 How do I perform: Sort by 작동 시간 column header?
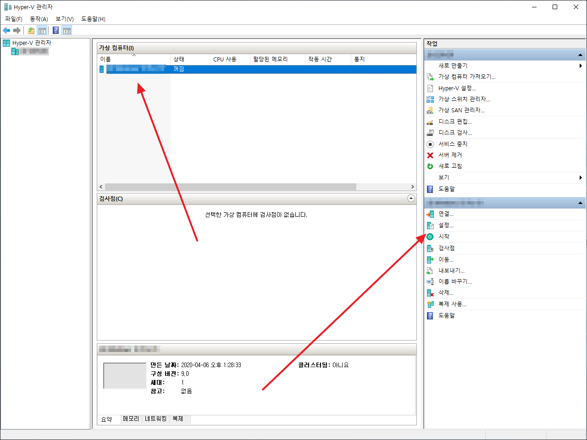[328, 59]
